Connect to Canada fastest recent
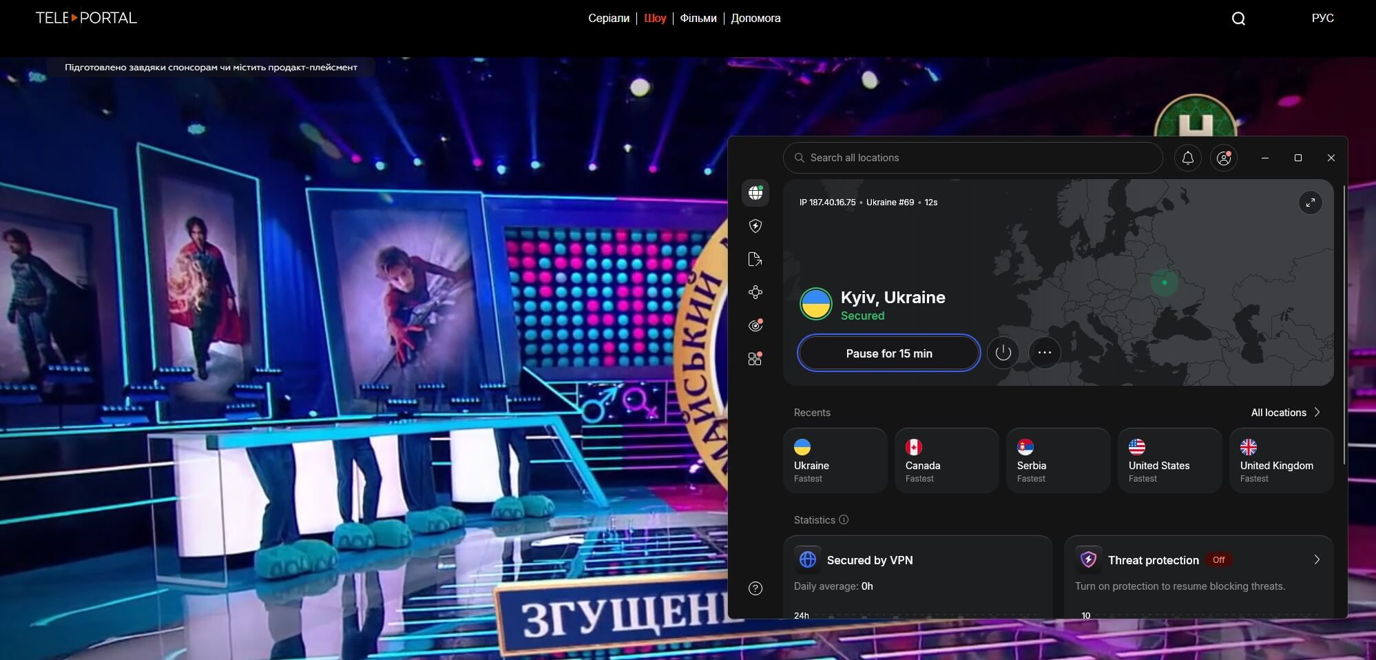This screenshot has height=660, width=1376. 947,460
